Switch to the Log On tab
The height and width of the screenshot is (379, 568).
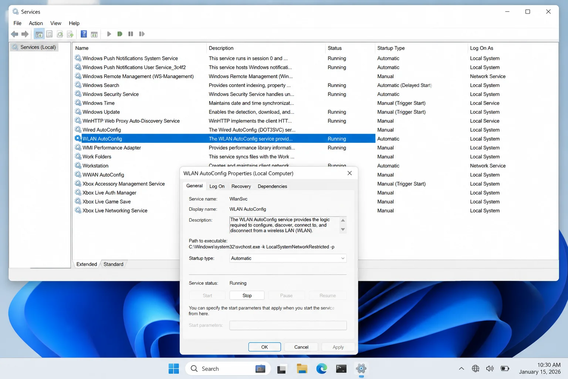[x=217, y=186]
